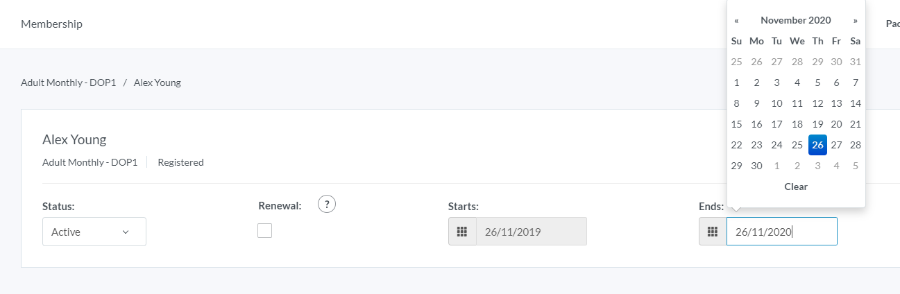Choose November 15 in the date picker

click(x=736, y=124)
